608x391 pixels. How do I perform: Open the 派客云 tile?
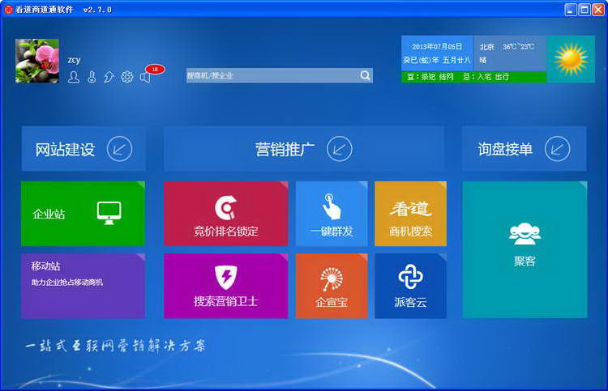[411, 286]
